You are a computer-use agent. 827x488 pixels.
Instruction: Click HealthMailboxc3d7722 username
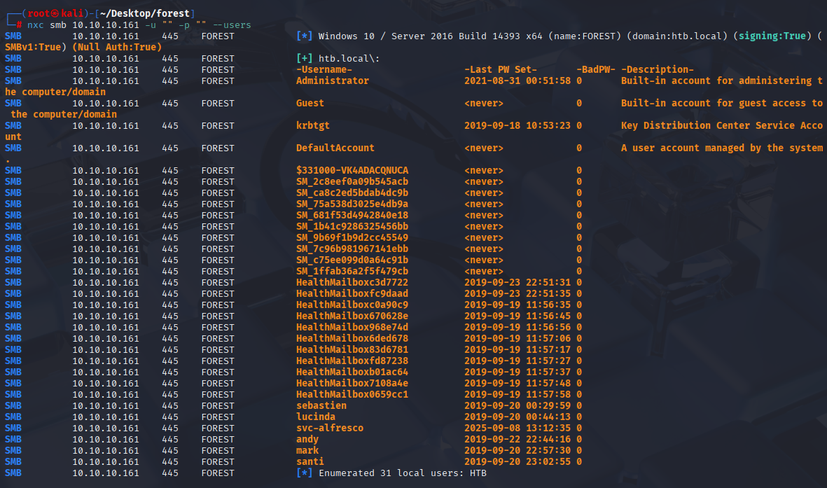[x=352, y=282]
